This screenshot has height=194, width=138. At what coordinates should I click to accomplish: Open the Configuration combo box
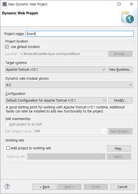tap(56, 100)
